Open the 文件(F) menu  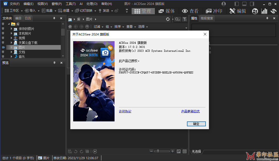pos(14,4)
